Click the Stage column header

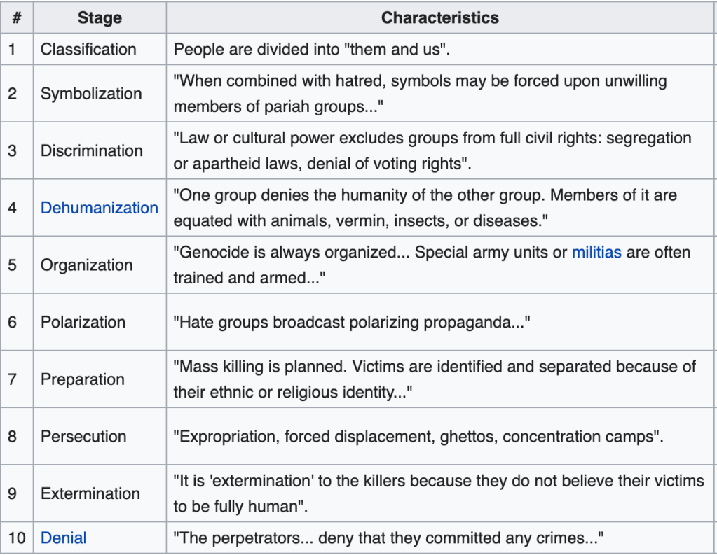[x=100, y=18]
